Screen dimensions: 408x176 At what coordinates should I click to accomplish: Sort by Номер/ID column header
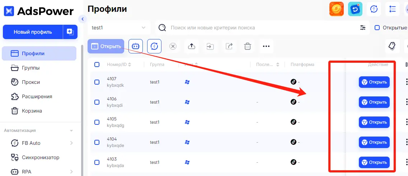119,65
